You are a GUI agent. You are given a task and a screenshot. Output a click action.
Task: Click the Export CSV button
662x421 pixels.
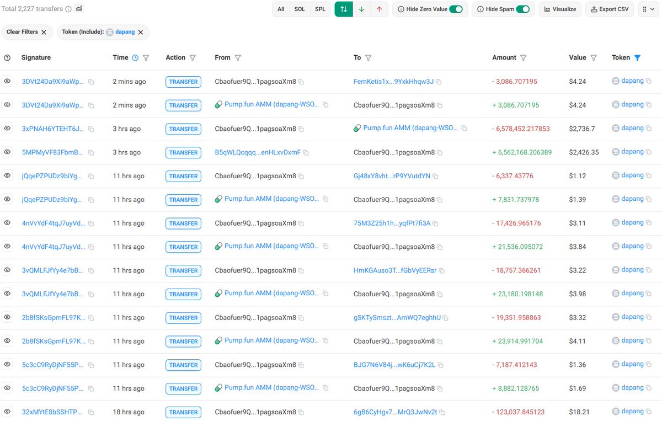(609, 9)
